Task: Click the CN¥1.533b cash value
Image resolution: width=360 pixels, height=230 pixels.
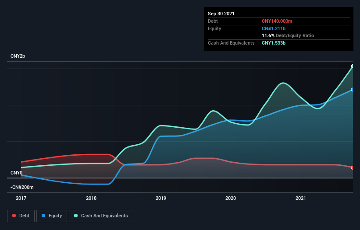Action: click(x=274, y=43)
